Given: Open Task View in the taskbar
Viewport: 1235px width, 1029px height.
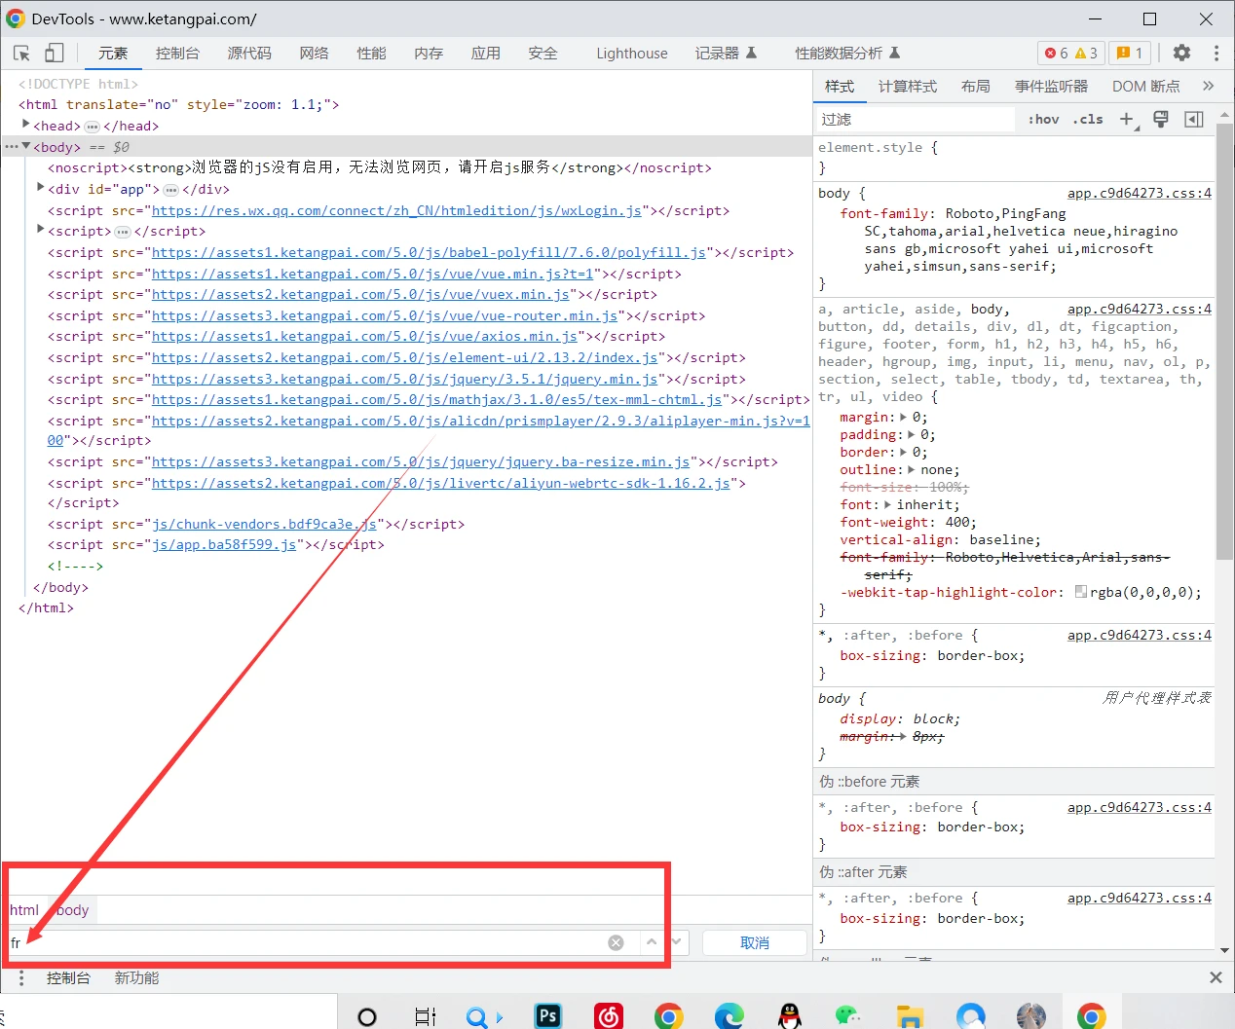Looking at the screenshot, I should point(426,1016).
